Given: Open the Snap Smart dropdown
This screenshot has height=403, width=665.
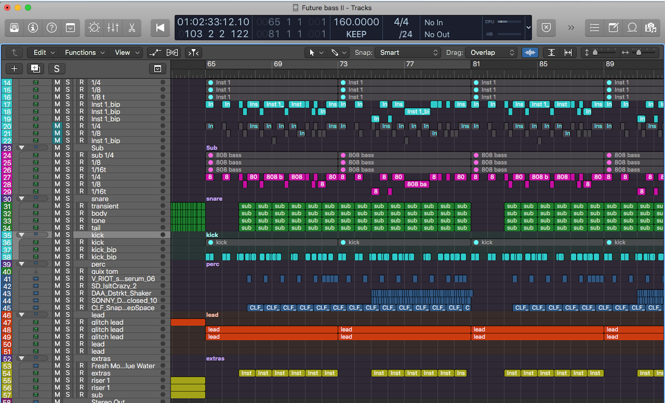Looking at the screenshot, I should pyautogui.click(x=408, y=53).
